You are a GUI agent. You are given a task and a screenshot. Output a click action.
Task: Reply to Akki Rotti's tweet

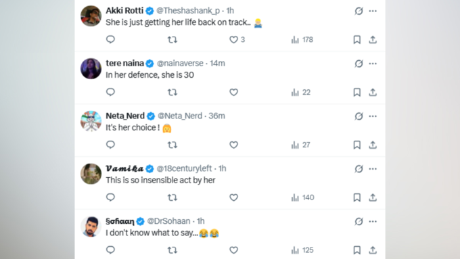pyautogui.click(x=110, y=39)
